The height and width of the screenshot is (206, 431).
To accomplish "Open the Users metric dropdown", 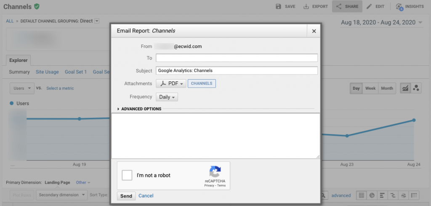I will (22, 88).
